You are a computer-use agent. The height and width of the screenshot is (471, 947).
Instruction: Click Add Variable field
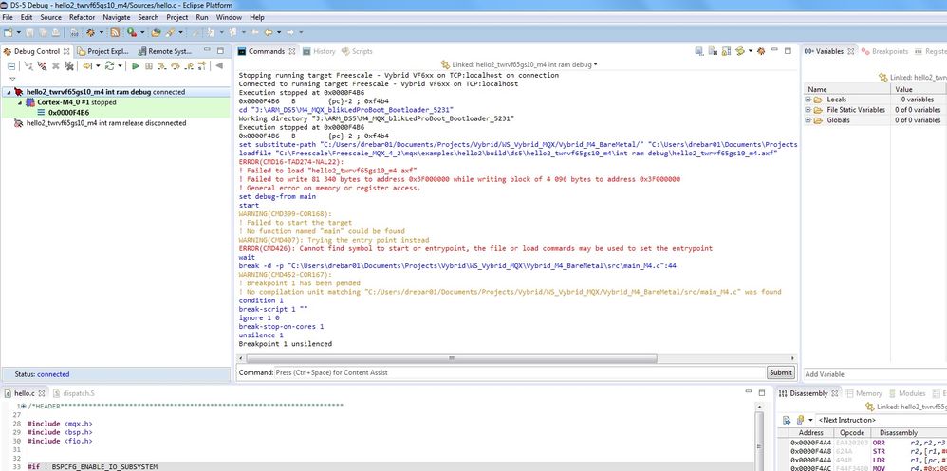pos(875,374)
